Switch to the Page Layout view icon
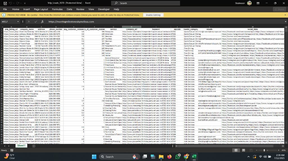 pyautogui.click(x=243, y=150)
